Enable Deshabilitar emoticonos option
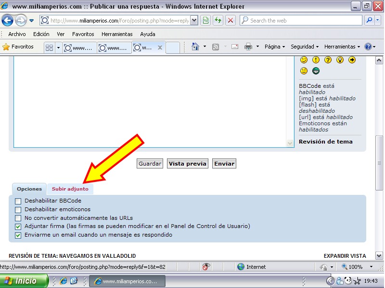This screenshot has height=288, width=385. (18, 210)
